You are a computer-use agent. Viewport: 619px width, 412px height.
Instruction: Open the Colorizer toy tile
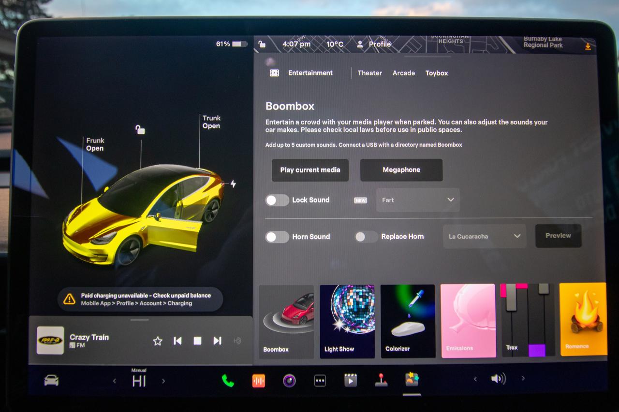point(408,321)
